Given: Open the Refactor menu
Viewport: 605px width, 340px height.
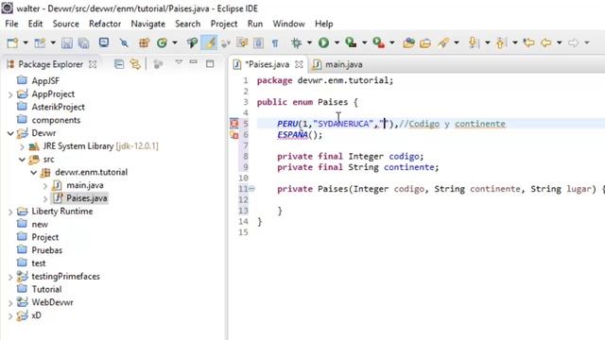Looking at the screenshot, I should coord(105,24).
